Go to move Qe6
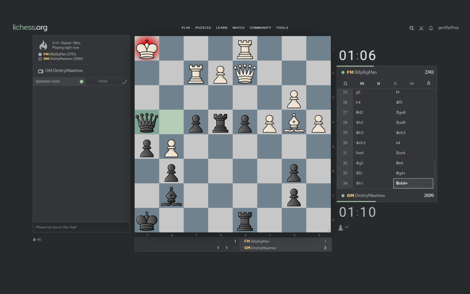 pos(413,163)
